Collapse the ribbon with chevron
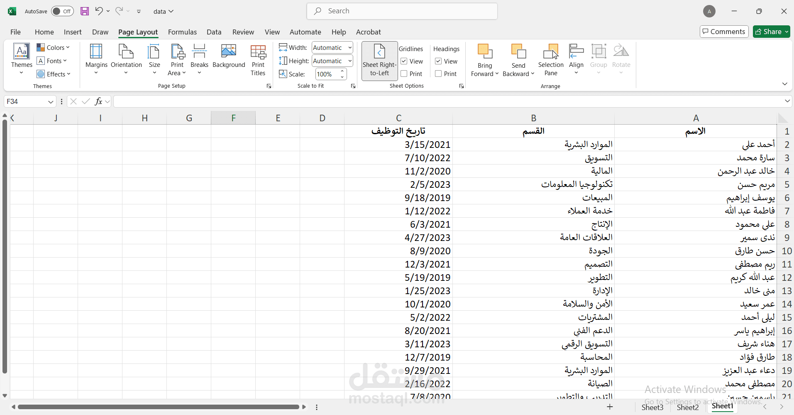 [x=784, y=84]
